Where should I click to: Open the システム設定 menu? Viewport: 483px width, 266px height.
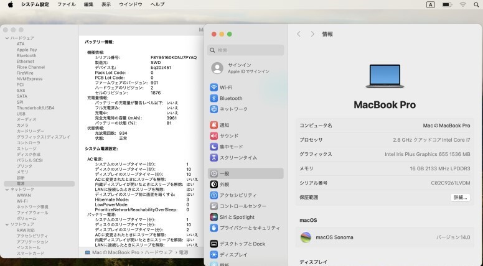pyautogui.click(x=35, y=4)
